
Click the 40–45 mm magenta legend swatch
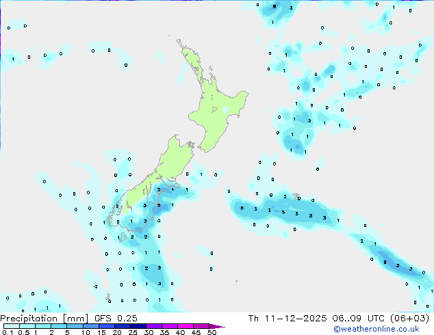click(x=186, y=326)
